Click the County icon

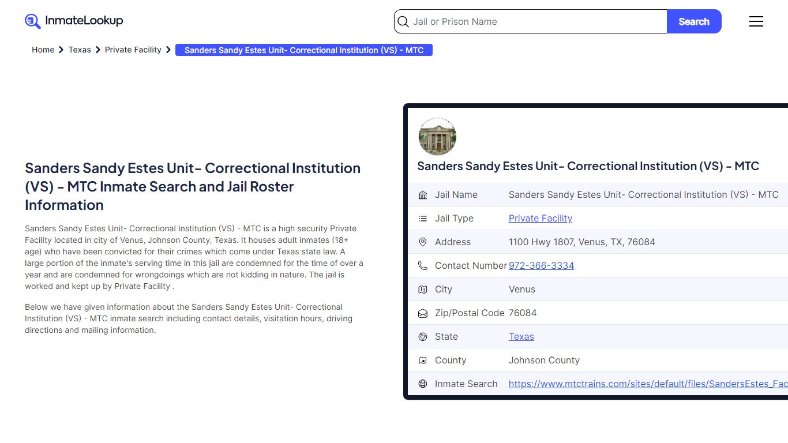pyautogui.click(x=423, y=361)
